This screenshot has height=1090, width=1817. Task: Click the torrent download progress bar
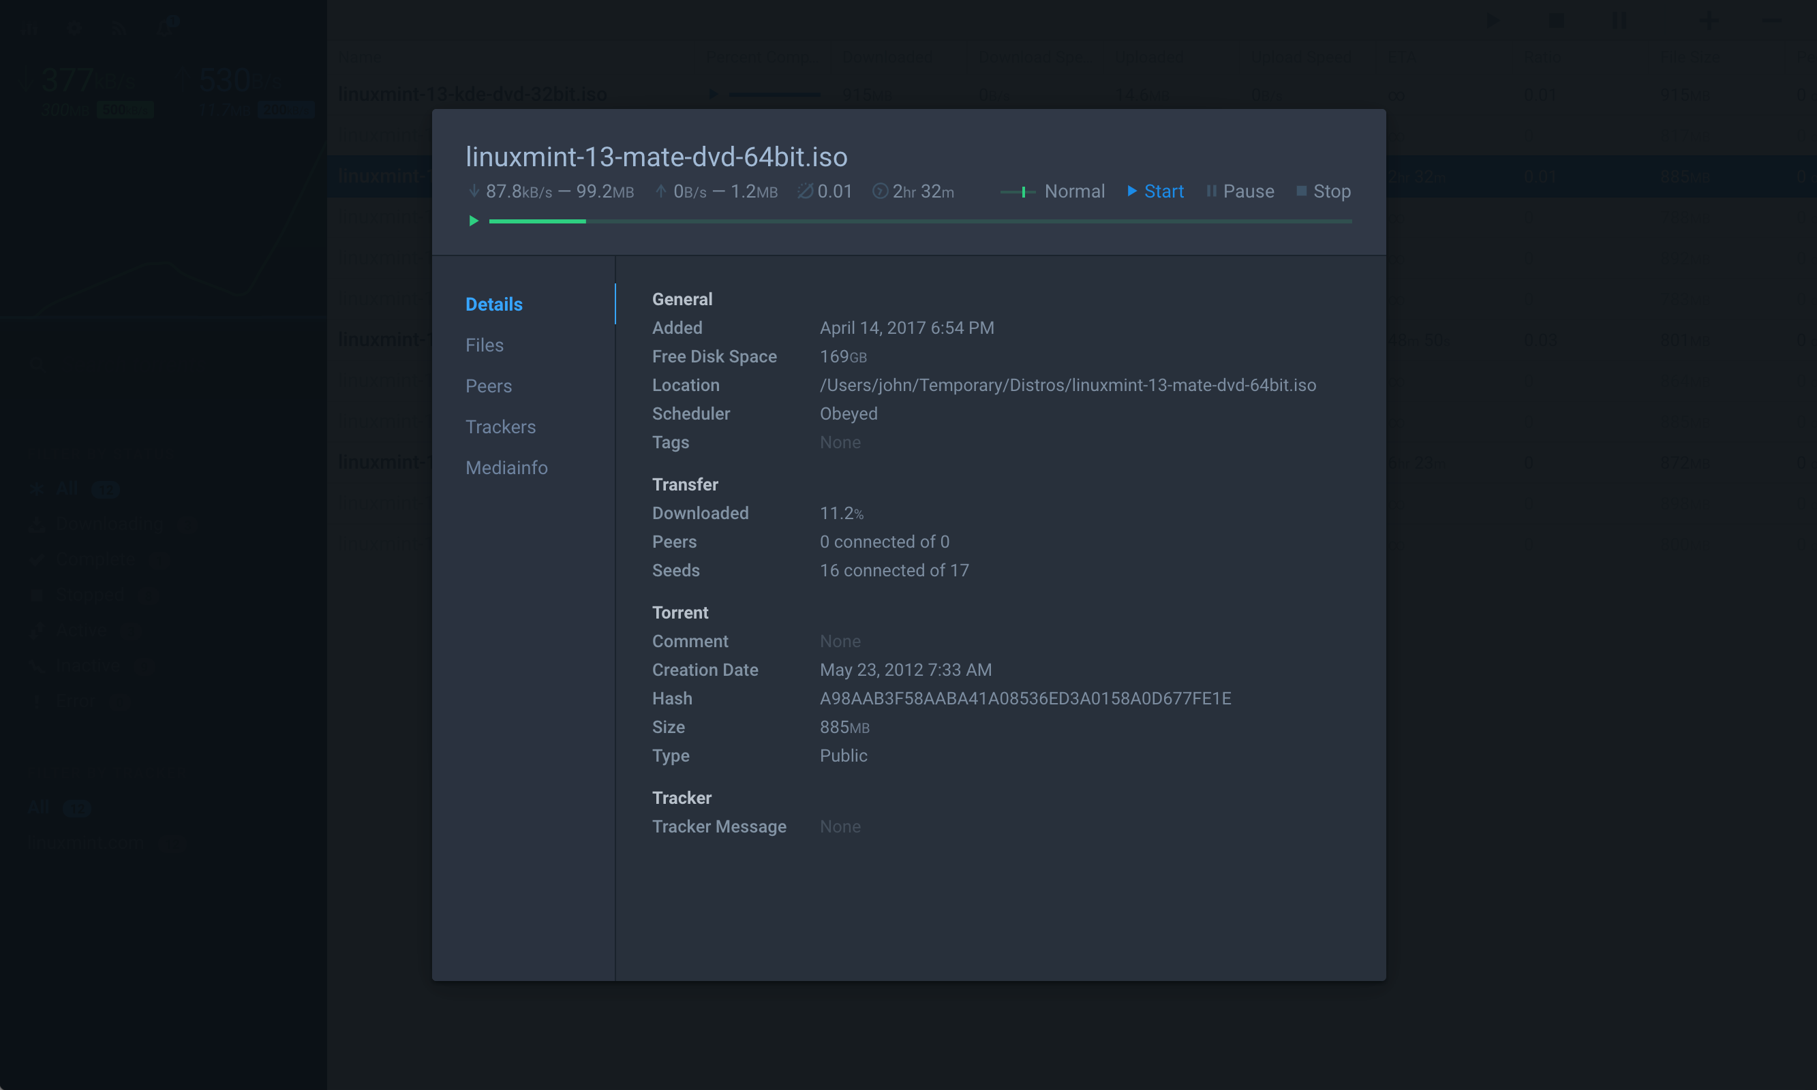tap(920, 221)
